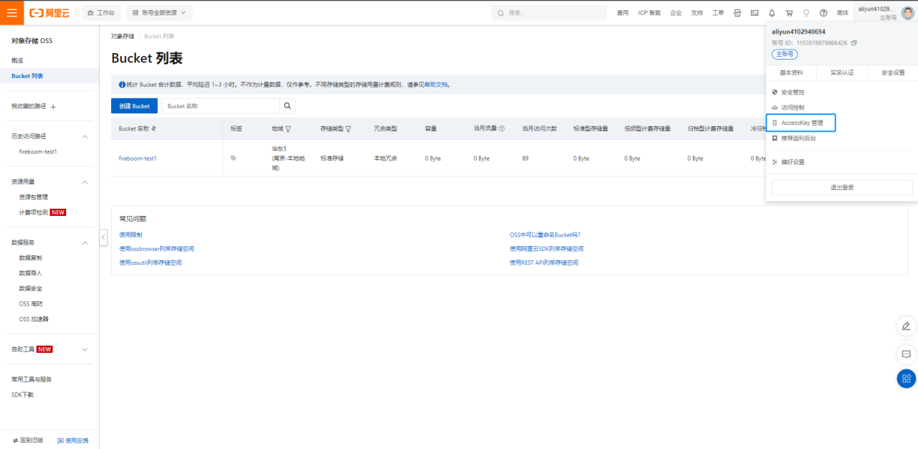The height and width of the screenshot is (449, 918).
Task: Open the shopping cart icon
Action: pyautogui.click(x=789, y=13)
